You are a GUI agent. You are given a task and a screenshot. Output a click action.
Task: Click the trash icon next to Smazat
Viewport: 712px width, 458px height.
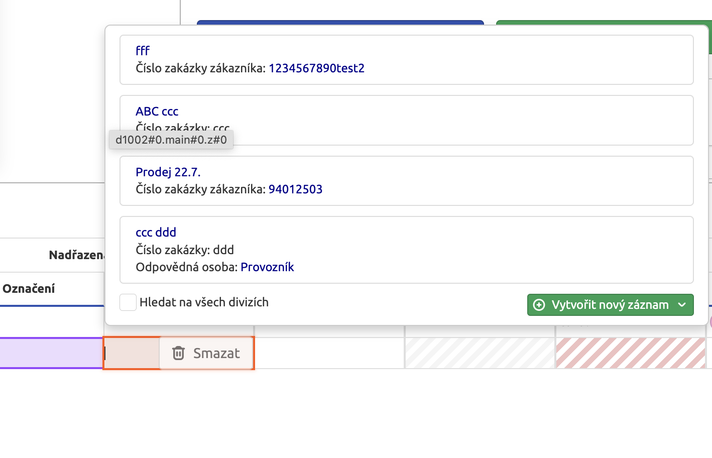[x=178, y=353]
